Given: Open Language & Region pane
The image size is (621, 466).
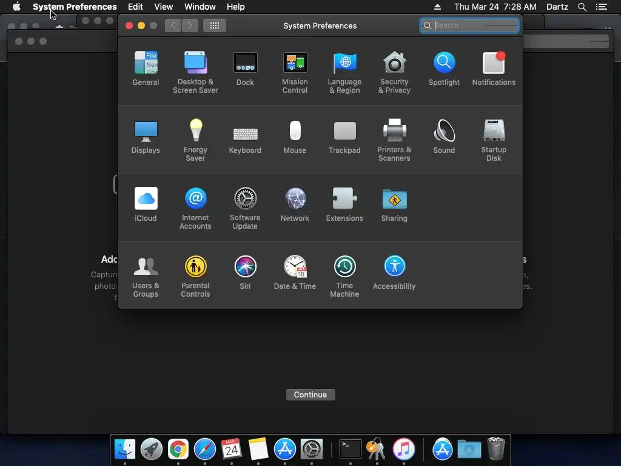Looking at the screenshot, I should tap(344, 72).
